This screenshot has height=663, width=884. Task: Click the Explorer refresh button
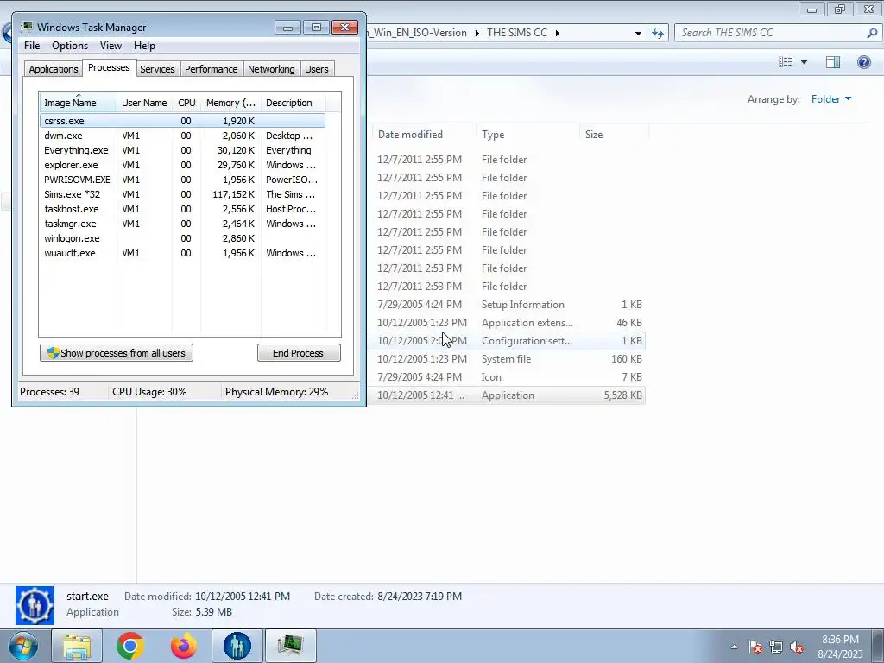pos(658,33)
